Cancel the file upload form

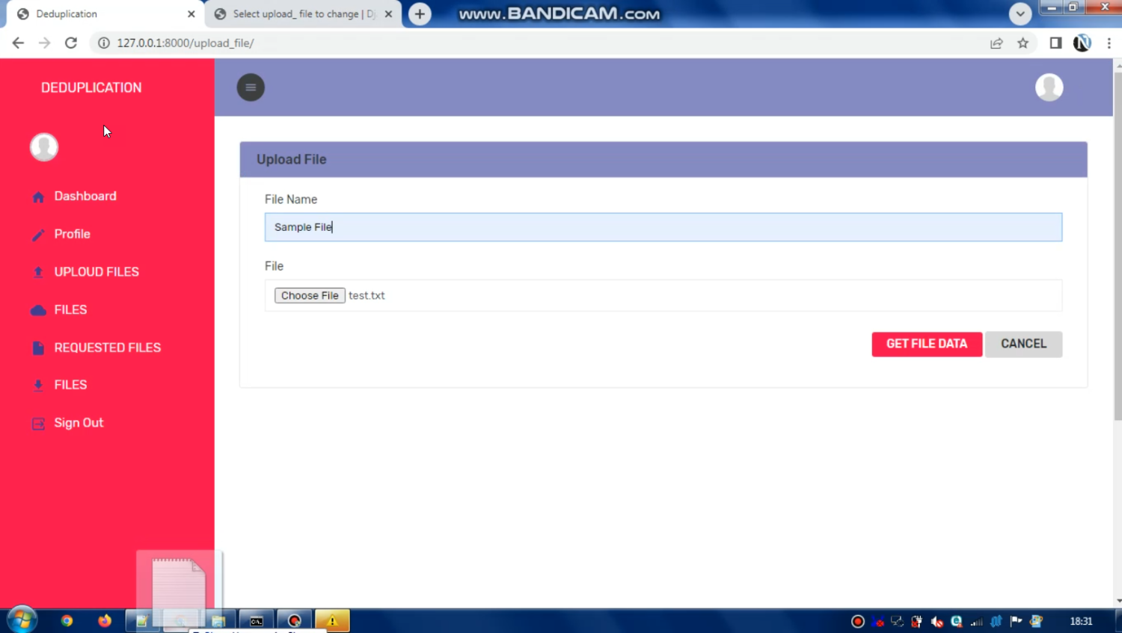click(1023, 344)
